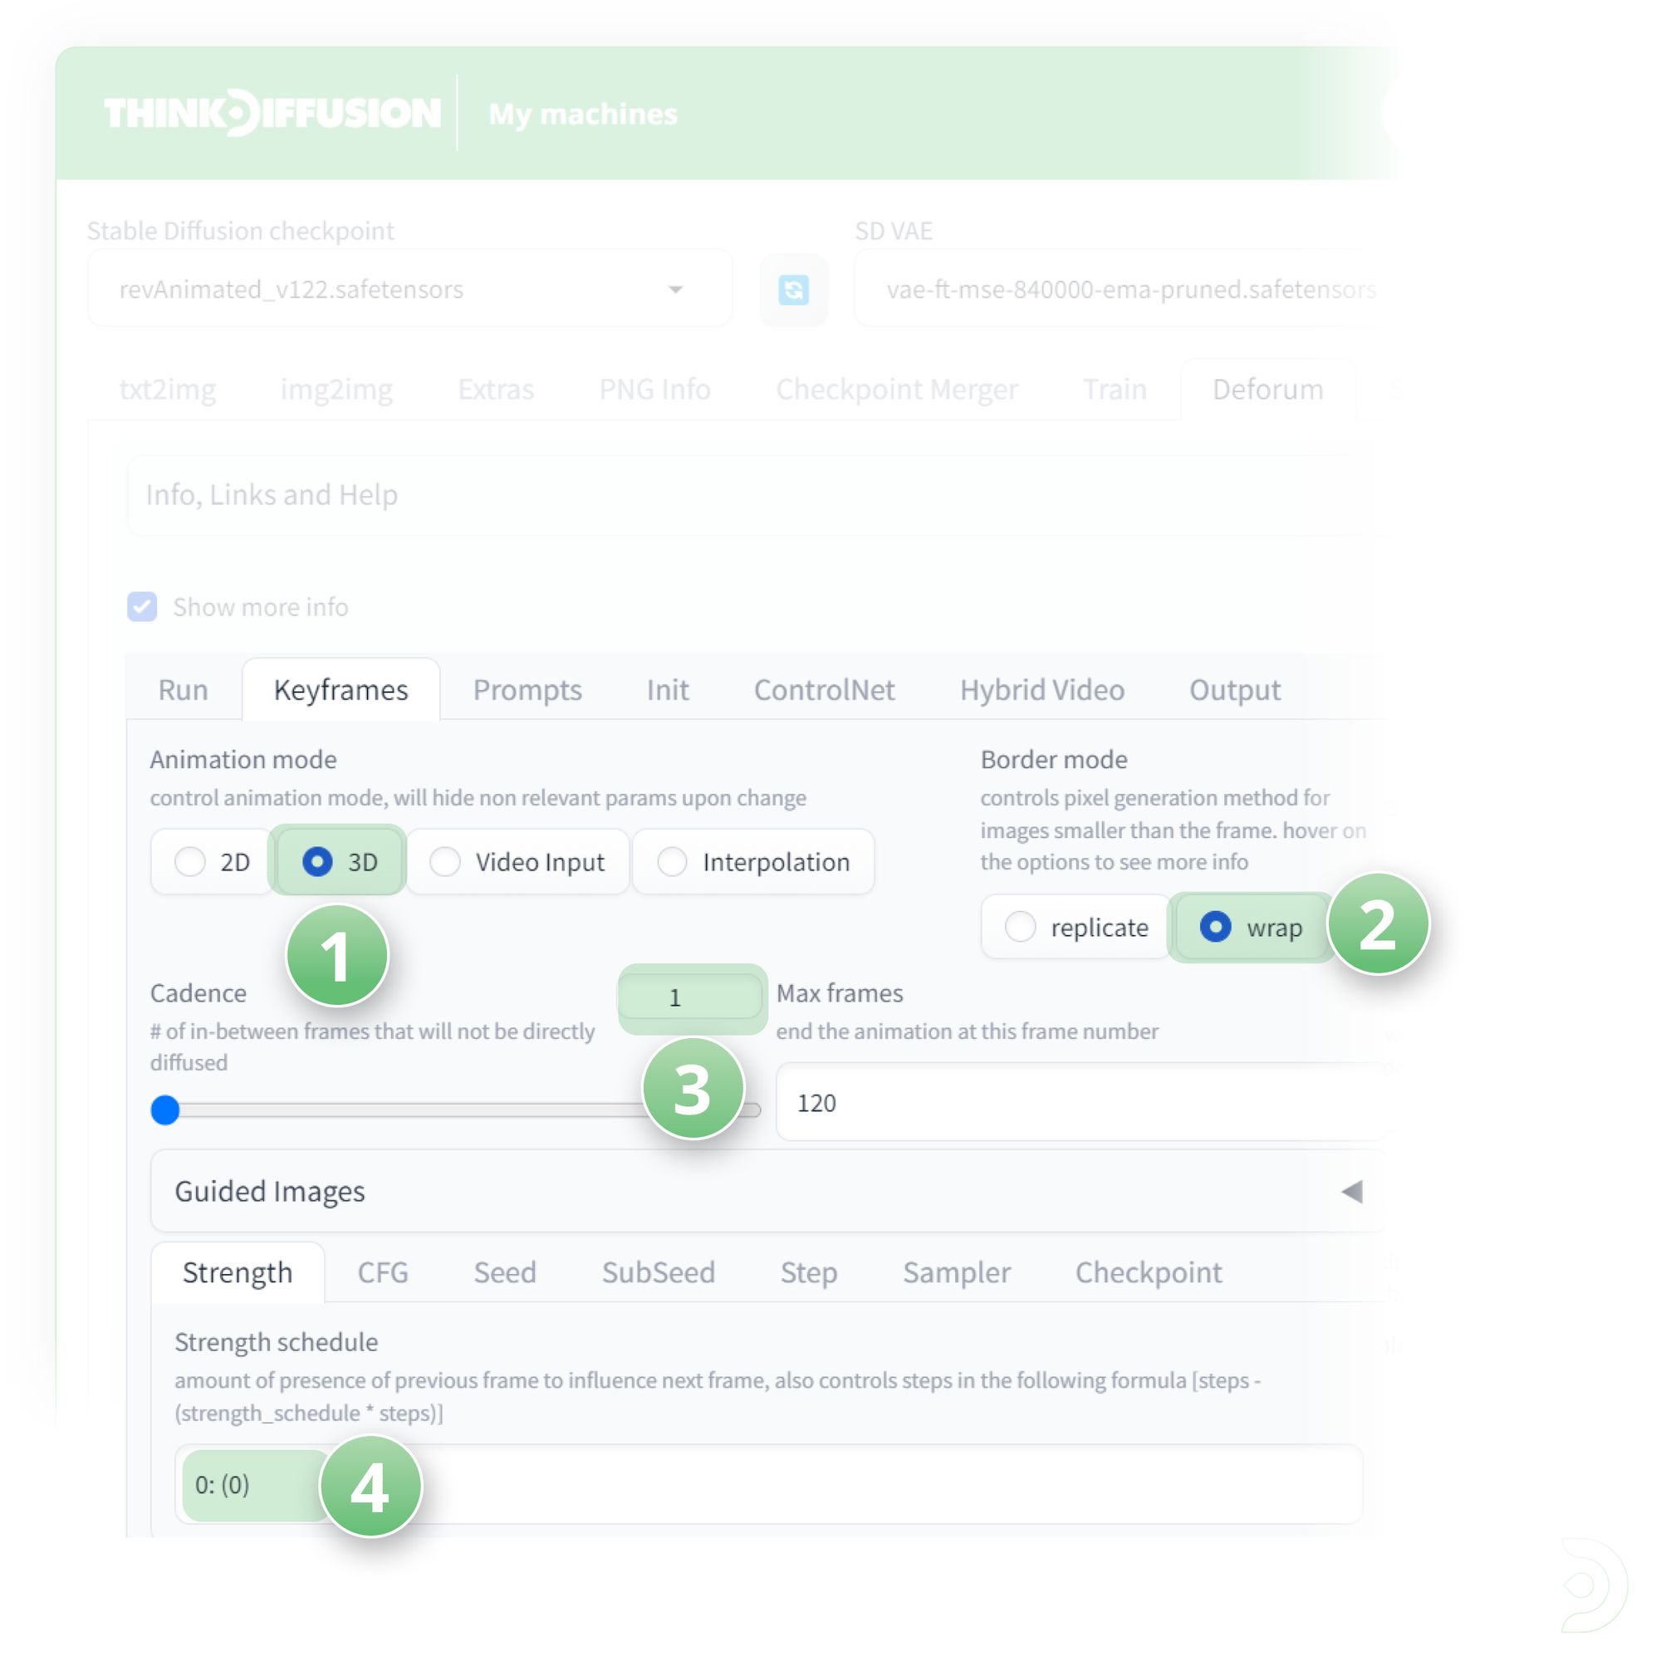
Task: Toggle the Show more info checkbox
Action: (x=142, y=607)
